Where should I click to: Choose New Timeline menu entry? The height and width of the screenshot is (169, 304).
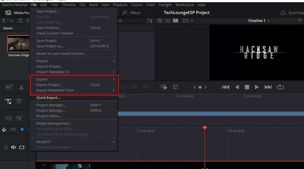[74, 28]
